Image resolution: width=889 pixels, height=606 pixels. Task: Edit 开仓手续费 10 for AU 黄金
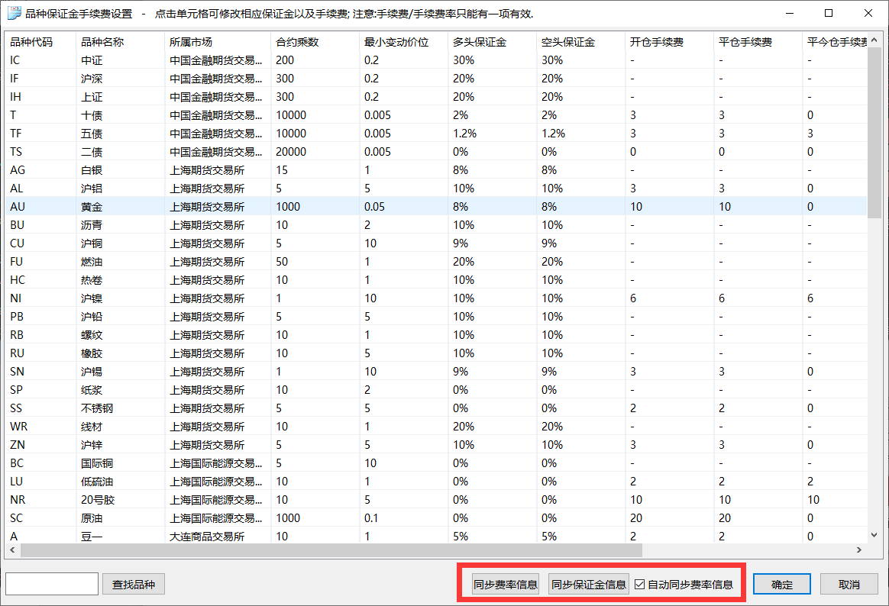point(669,207)
